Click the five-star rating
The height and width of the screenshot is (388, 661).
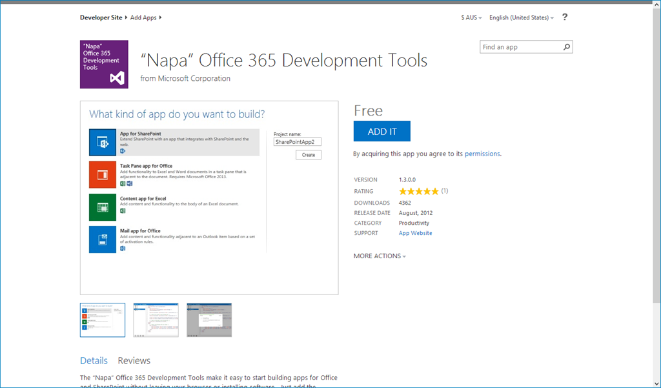(418, 191)
